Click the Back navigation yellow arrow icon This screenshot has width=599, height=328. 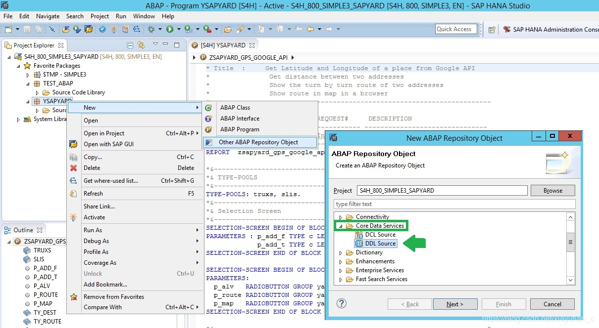click(x=310, y=29)
